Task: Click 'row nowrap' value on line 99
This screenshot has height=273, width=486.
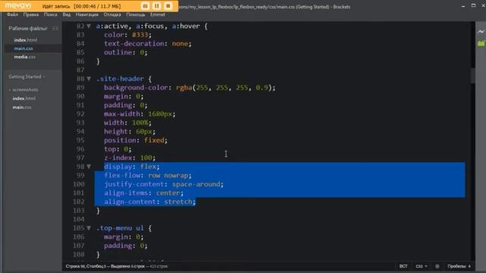Action: pyautogui.click(x=168, y=175)
